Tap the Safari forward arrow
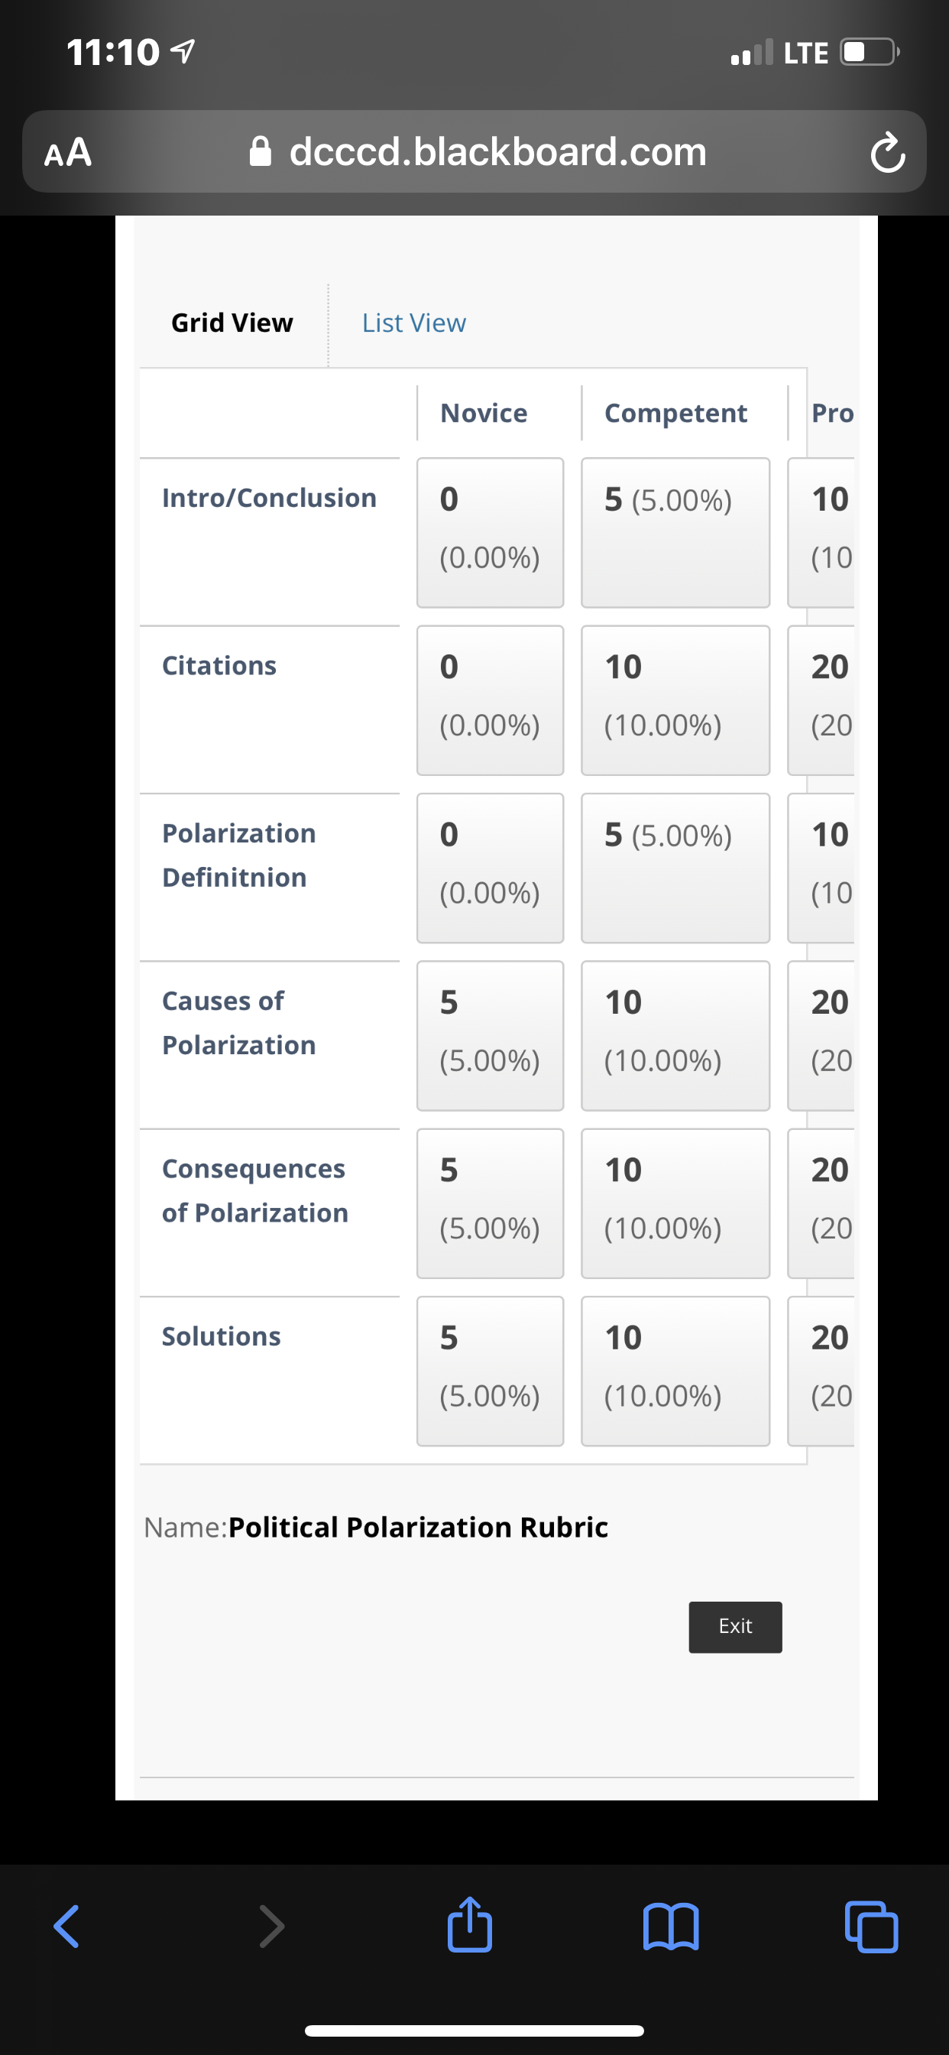This screenshot has height=2055, width=949. [x=272, y=1927]
